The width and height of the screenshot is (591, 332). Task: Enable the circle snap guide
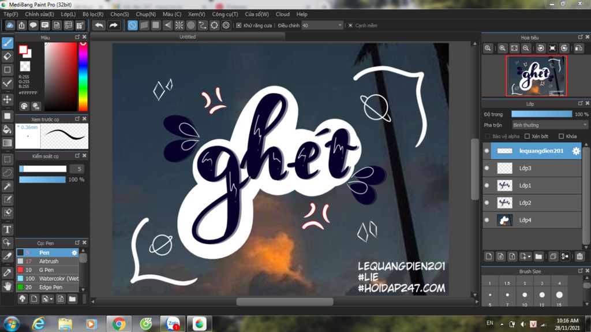coord(191,25)
